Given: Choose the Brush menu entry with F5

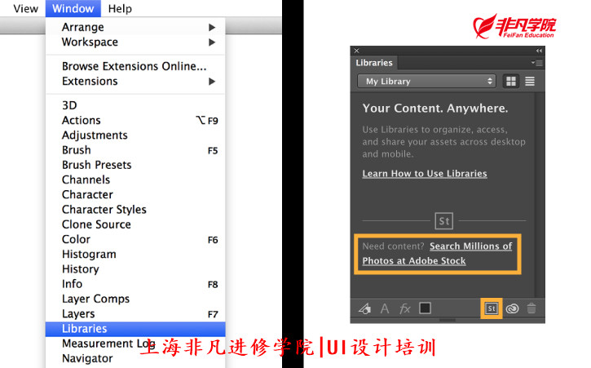Looking at the screenshot, I should click(x=135, y=150).
